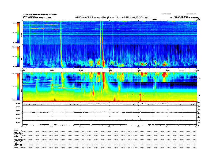This screenshot has width=212, height=163.
Task: Click the 100 tick on the TNR right axis
Action: point(199,79)
